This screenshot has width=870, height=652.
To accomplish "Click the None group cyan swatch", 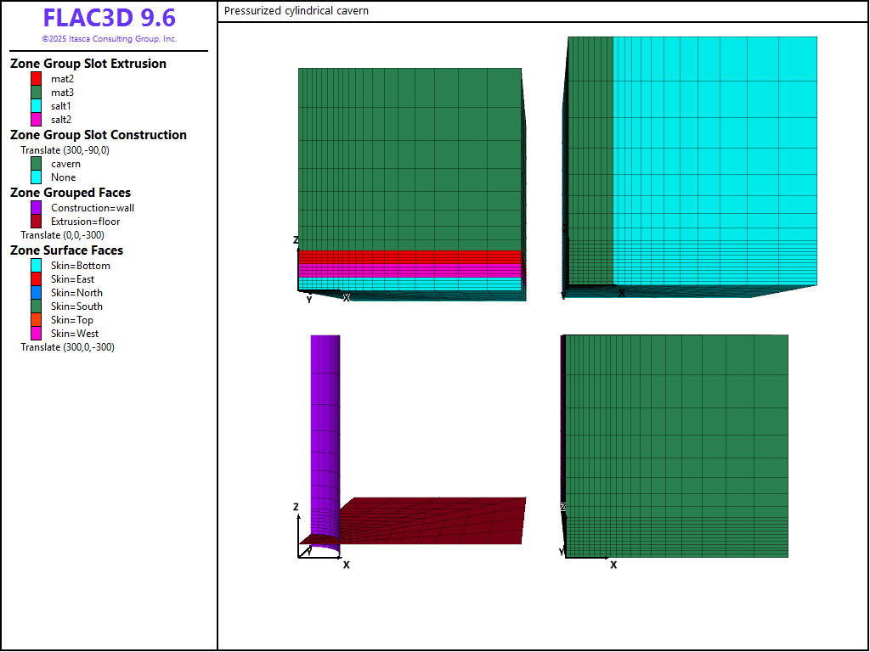I will [37, 177].
